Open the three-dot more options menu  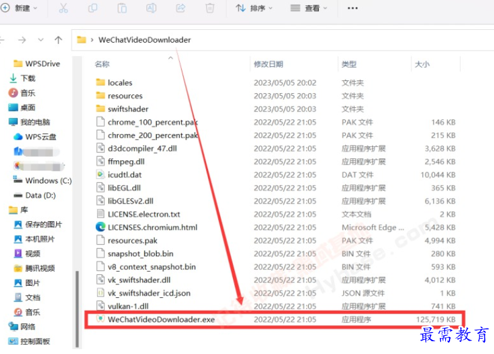(x=353, y=8)
